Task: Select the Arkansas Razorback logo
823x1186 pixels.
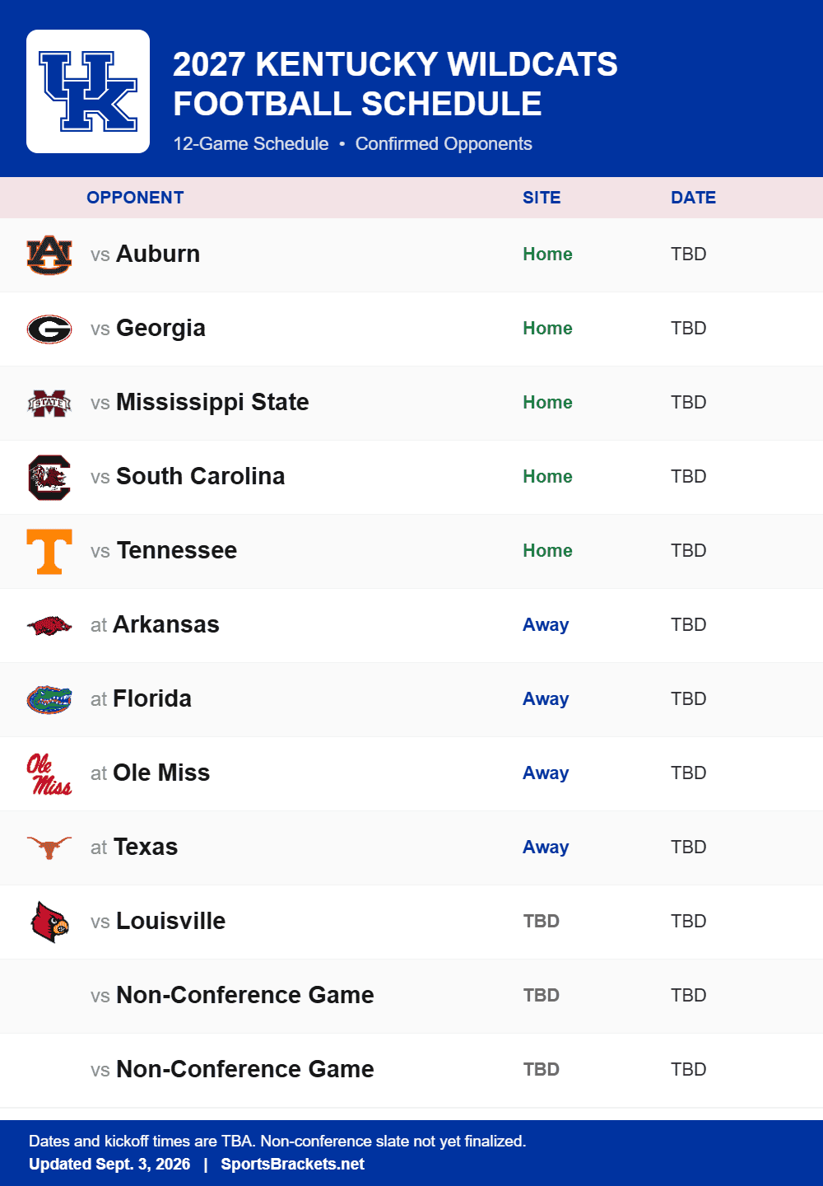Action: pyautogui.click(x=49, y=625)
